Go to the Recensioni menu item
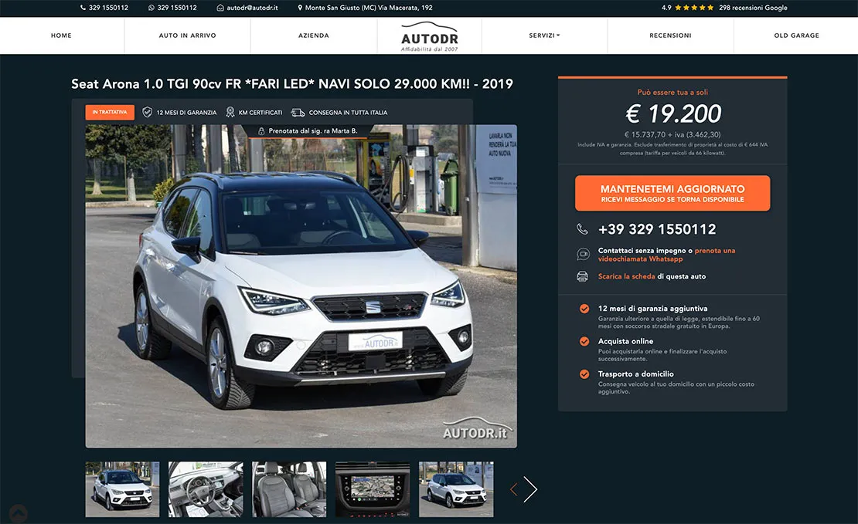 (670, 35)
